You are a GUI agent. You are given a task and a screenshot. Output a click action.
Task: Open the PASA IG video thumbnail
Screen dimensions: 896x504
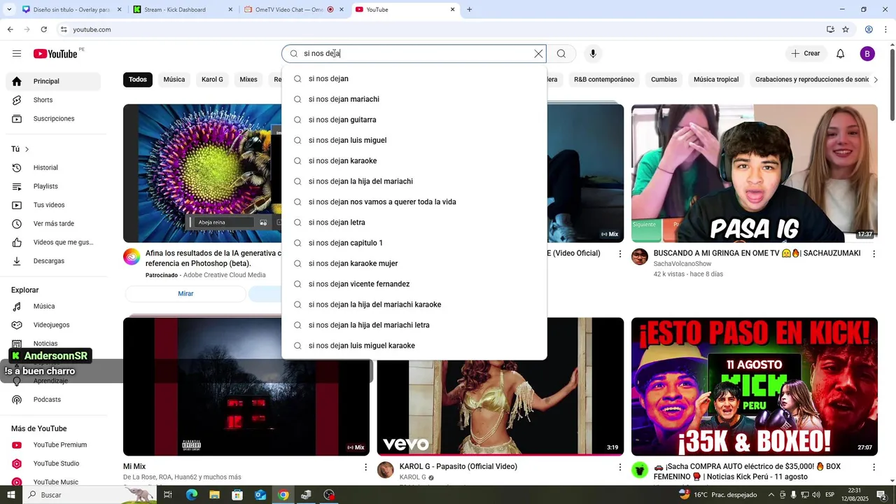(x=754, y=174)
